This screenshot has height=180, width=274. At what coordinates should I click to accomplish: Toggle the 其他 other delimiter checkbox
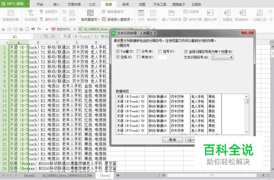tap(138, 57)
